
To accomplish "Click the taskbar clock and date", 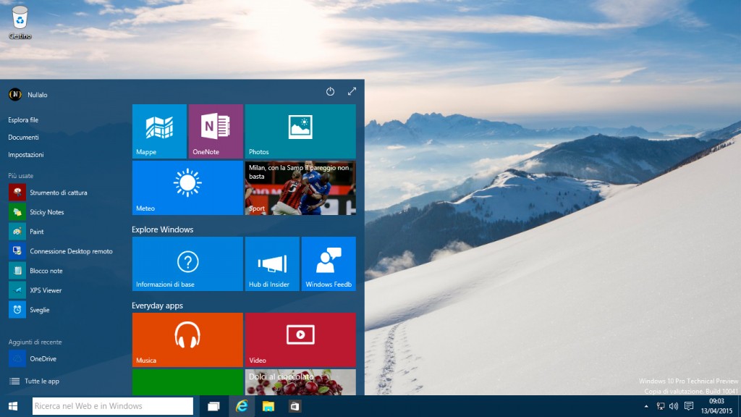I will click(x=716, y=406).
